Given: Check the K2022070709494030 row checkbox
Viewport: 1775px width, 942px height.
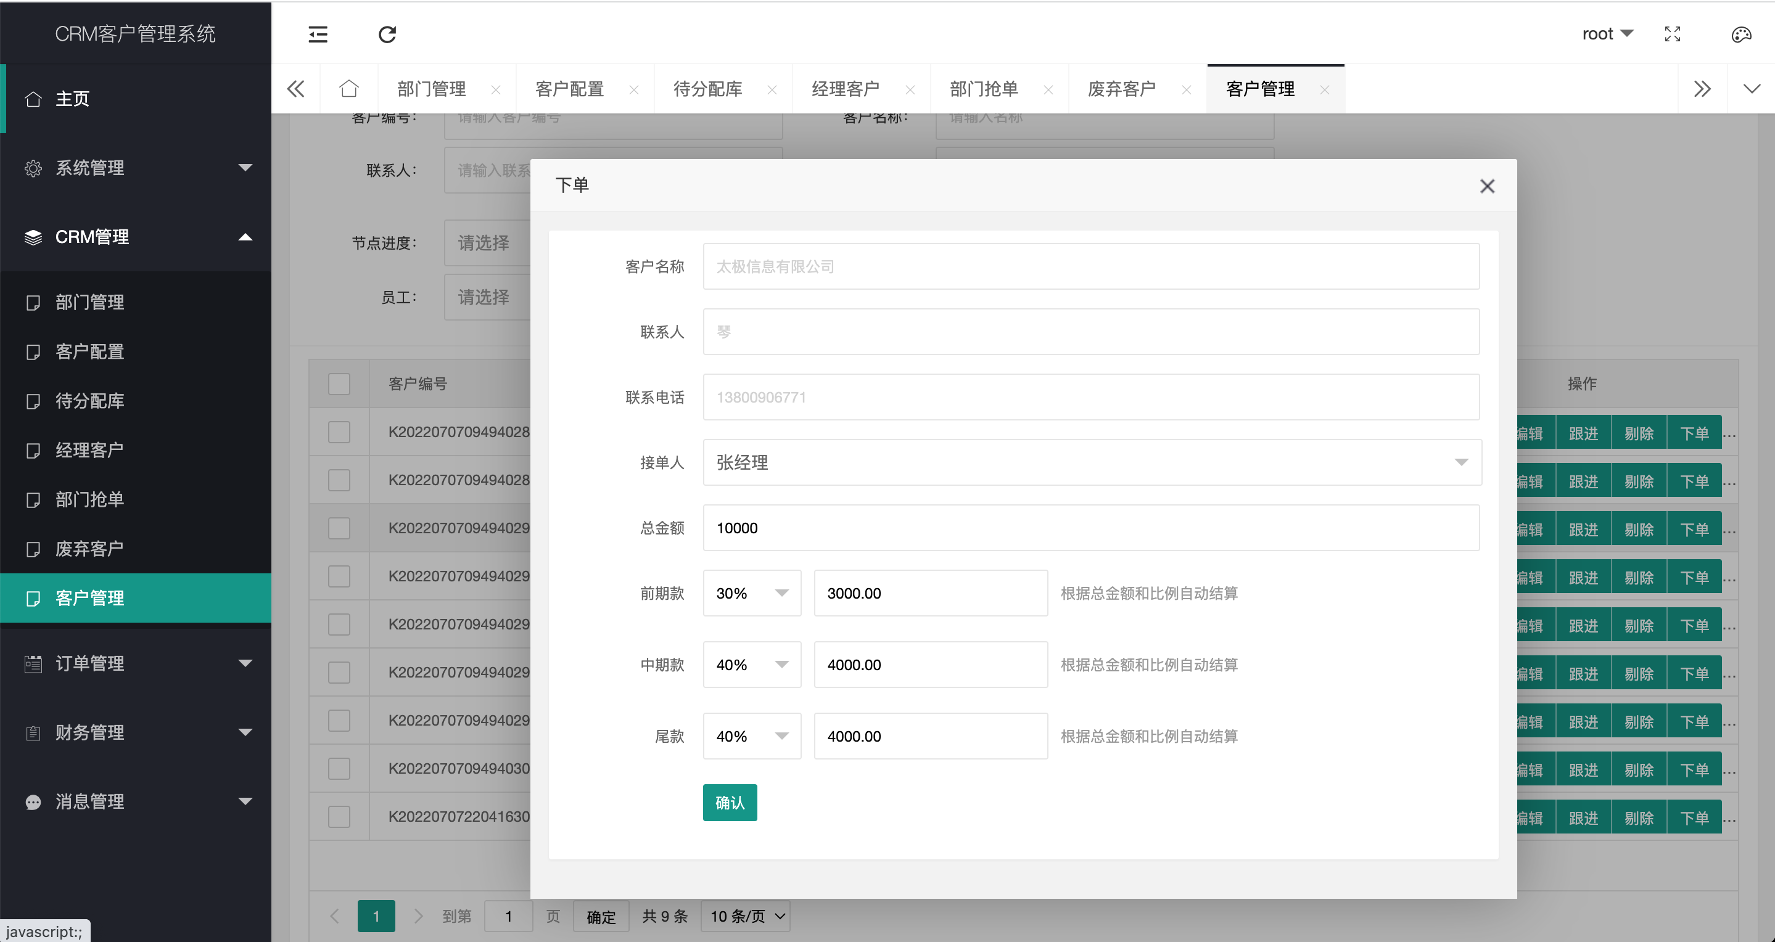Looking at the screenshot, I should (x=339, y=769).
